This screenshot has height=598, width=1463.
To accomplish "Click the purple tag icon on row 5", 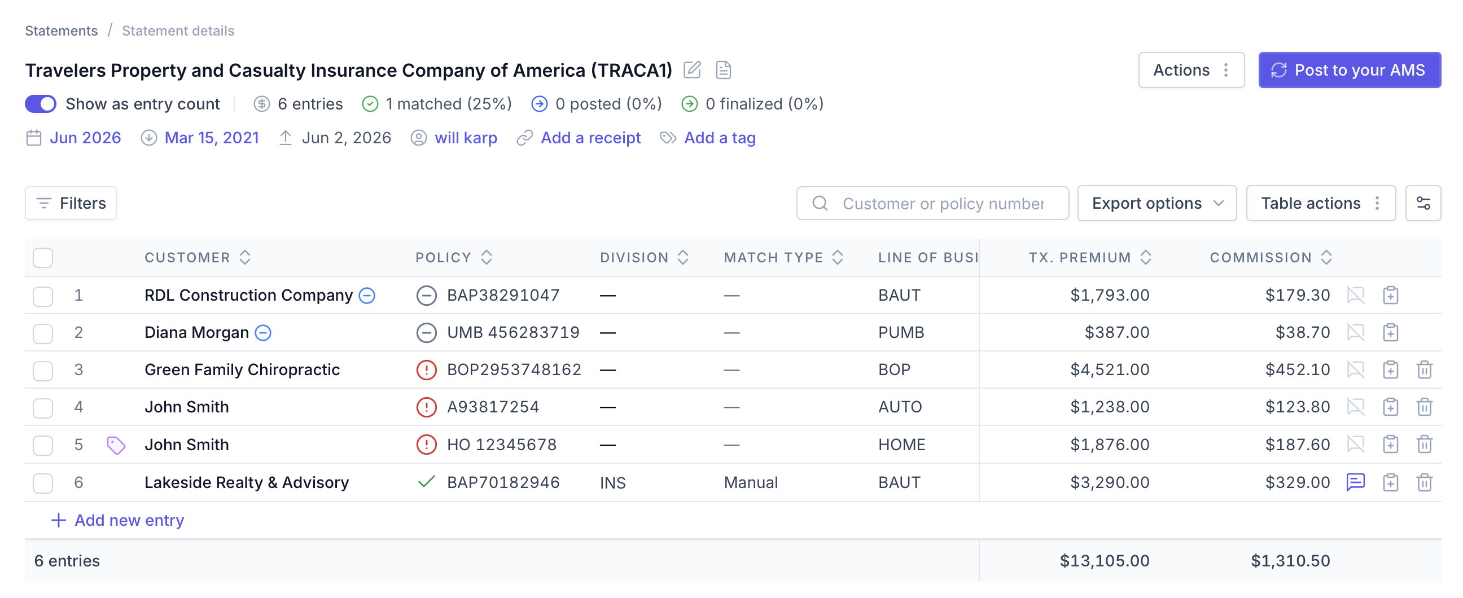I will tap(116, 445).
